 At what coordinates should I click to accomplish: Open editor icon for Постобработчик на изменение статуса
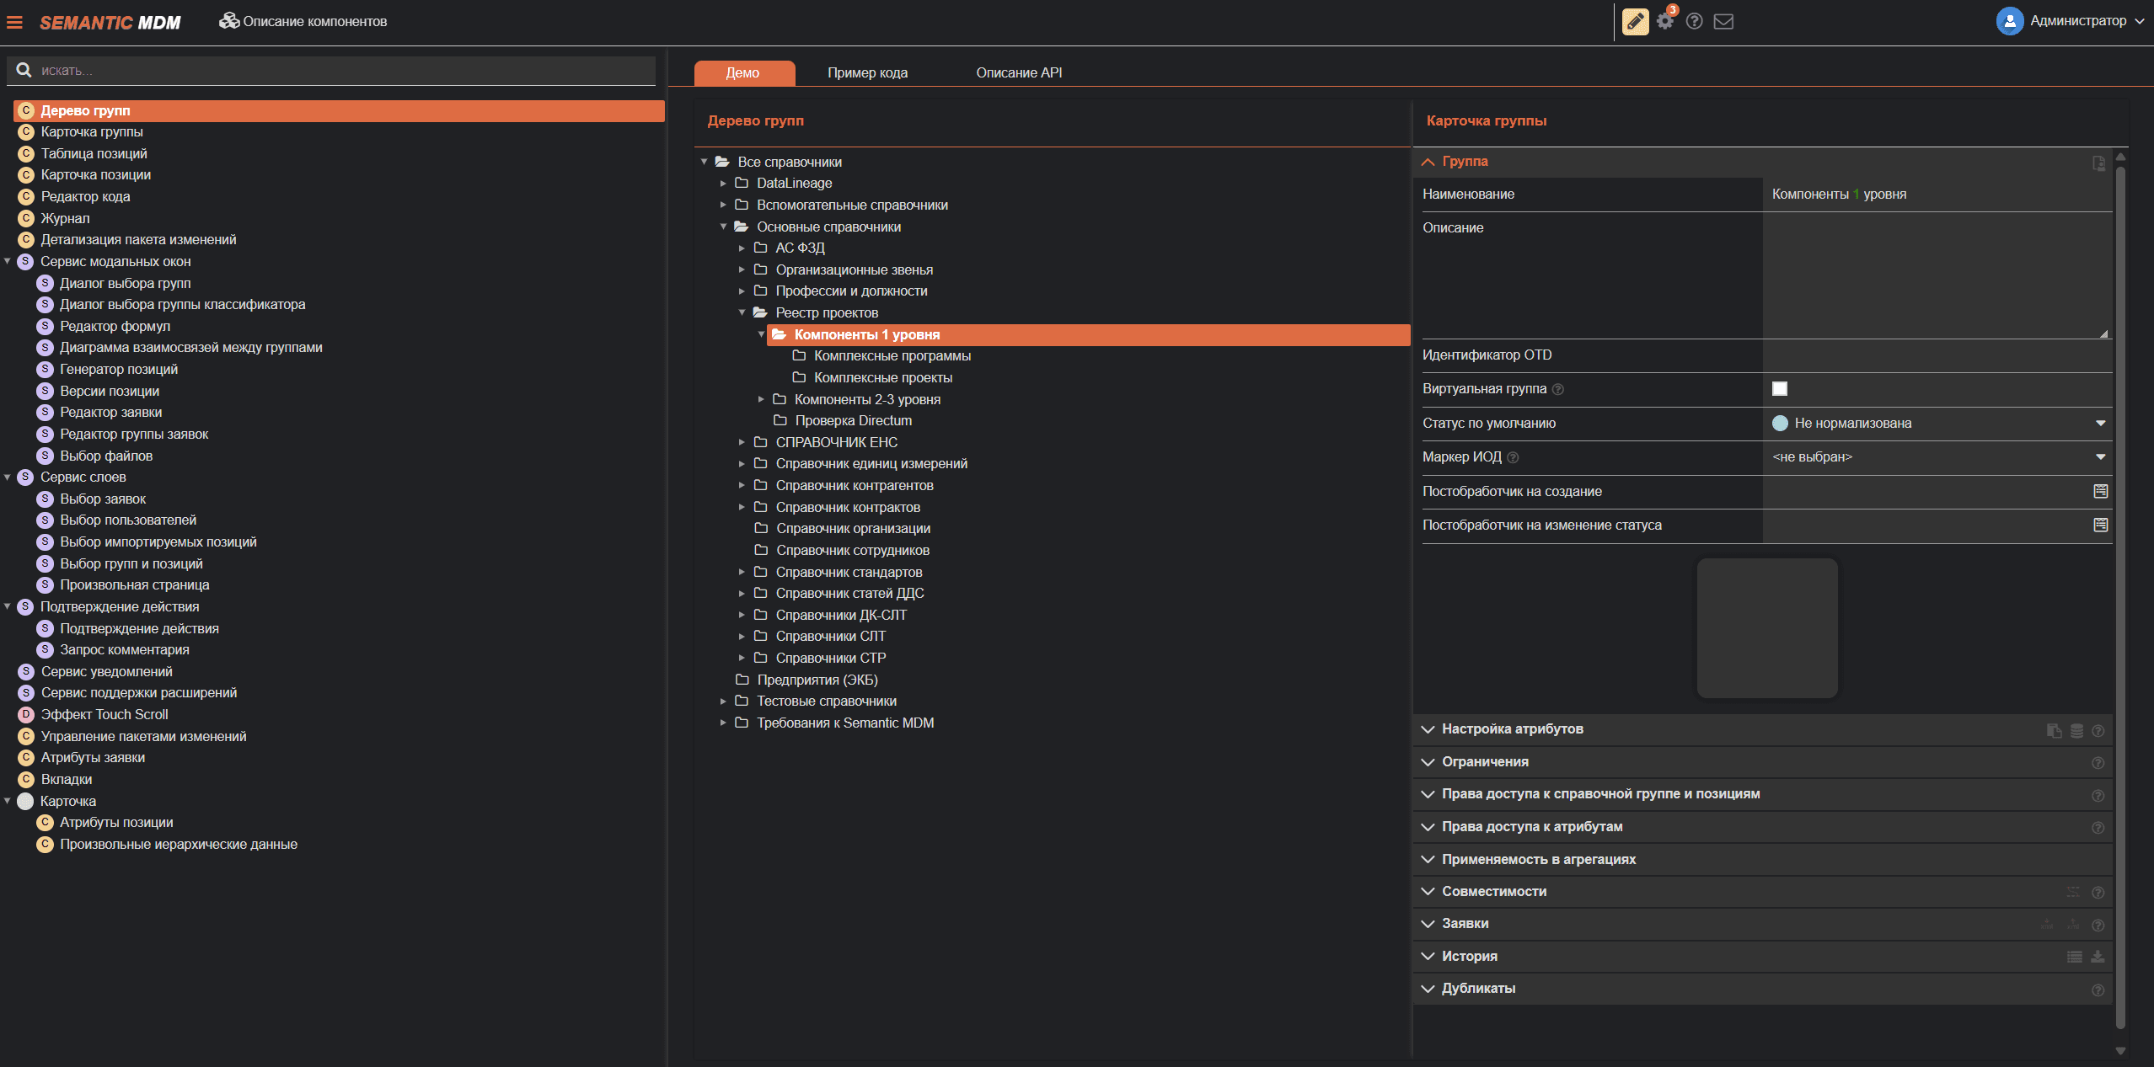[2101, 525]
